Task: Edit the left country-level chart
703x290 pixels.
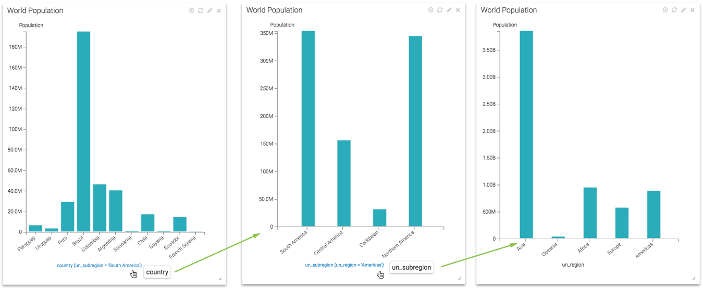Action: pyautogui.click(x=209, y=10)
